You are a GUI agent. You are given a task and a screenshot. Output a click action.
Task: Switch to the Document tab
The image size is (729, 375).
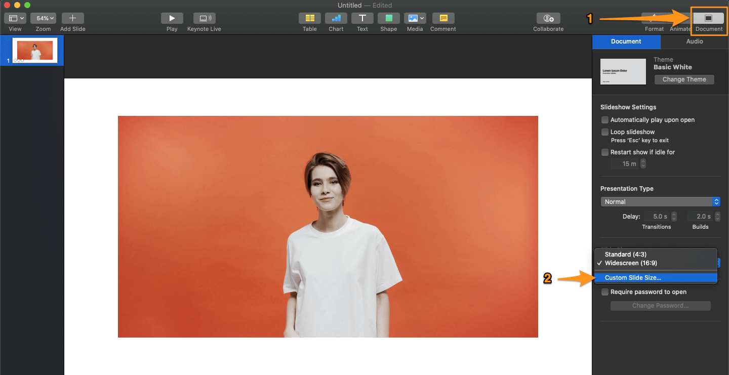click(626, 41)
